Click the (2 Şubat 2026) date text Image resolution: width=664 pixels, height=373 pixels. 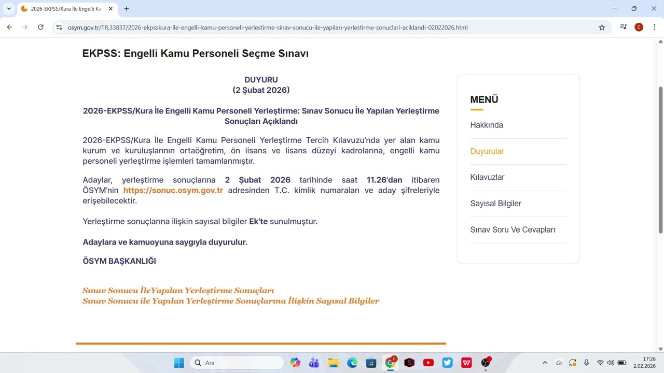(261, 90)
